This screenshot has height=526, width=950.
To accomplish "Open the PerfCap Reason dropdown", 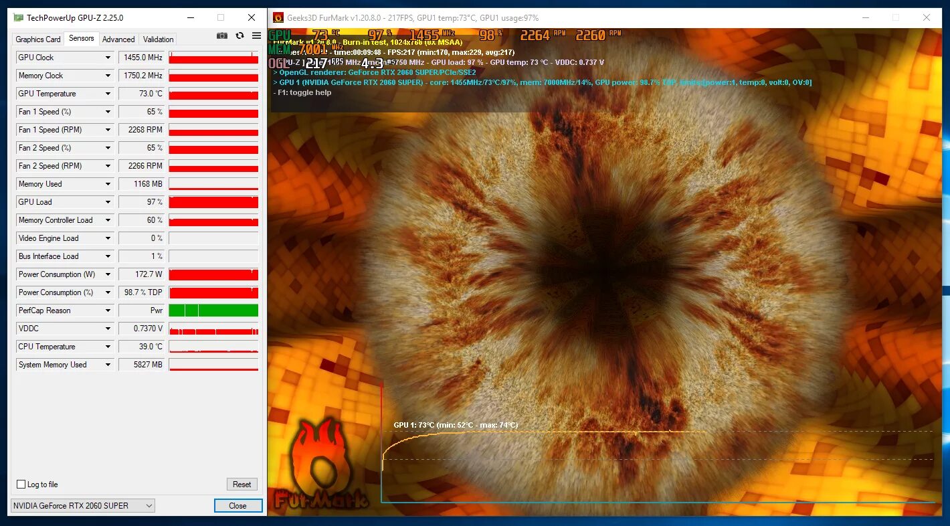I will point(108,311).
